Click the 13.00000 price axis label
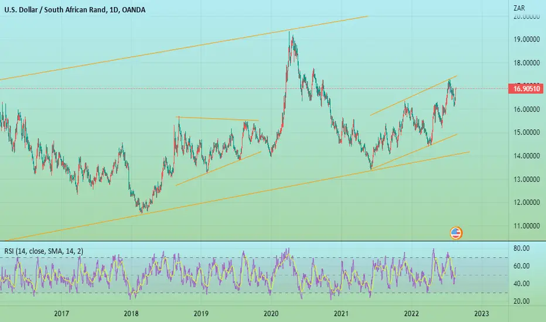 tap(527, 179)
